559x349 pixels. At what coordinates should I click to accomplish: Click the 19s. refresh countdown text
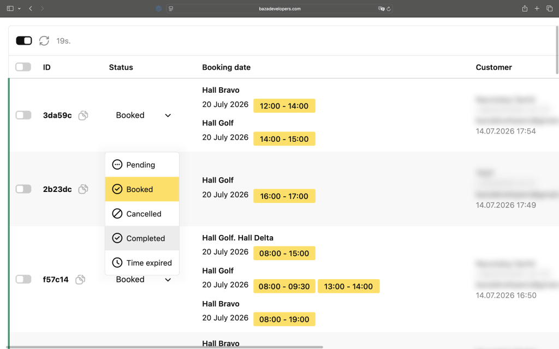coord(63,41)
